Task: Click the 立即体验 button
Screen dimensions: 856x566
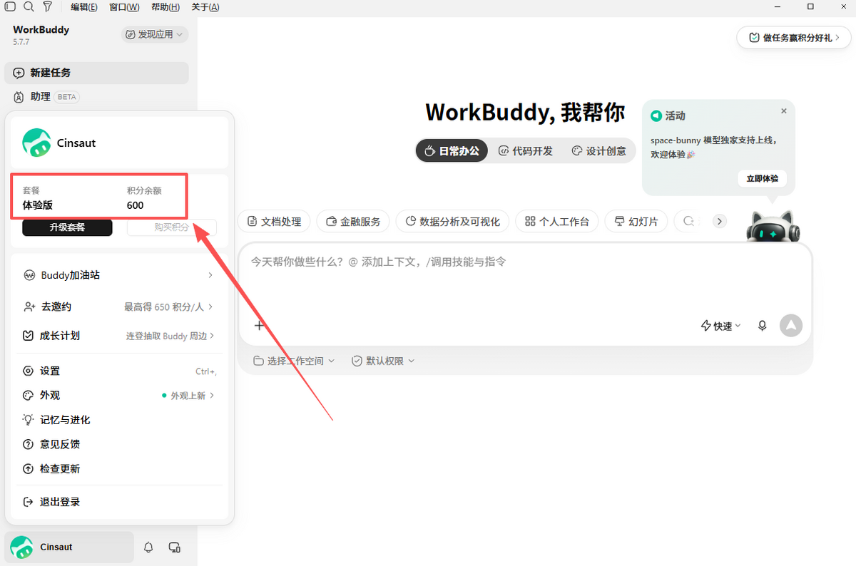Action: pos(762,178)
